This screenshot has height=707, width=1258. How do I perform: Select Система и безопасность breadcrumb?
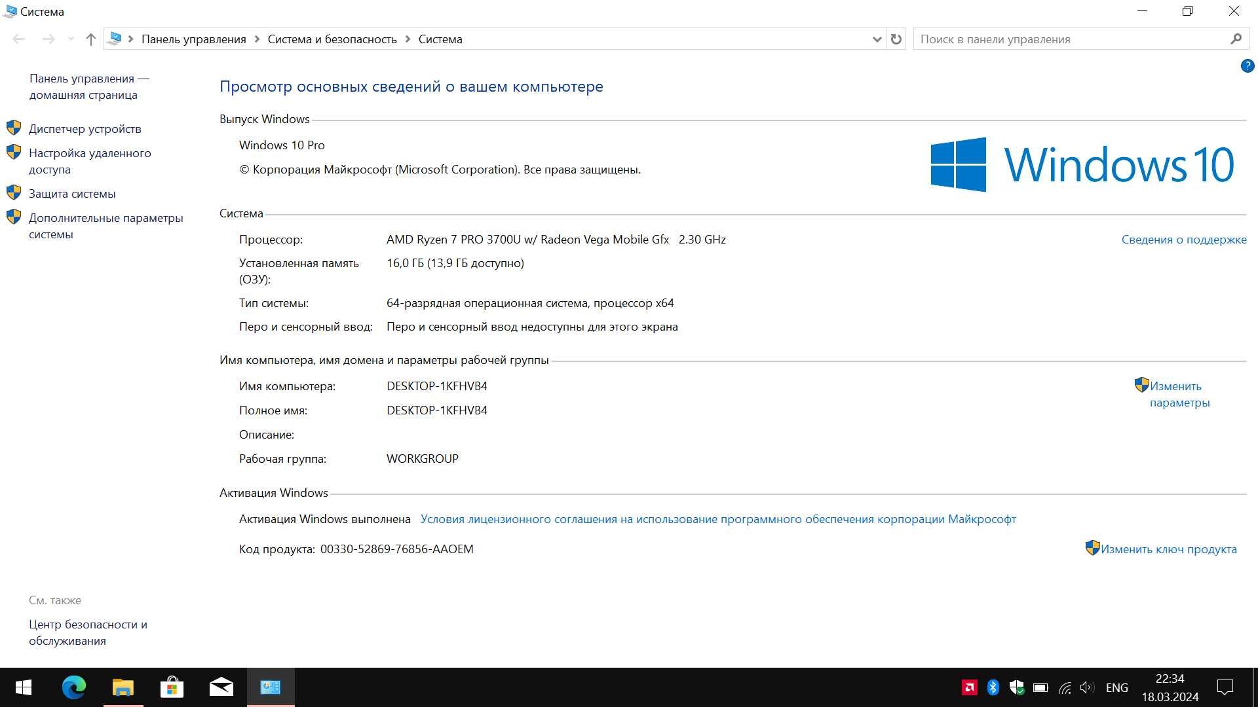coord(332,39)
